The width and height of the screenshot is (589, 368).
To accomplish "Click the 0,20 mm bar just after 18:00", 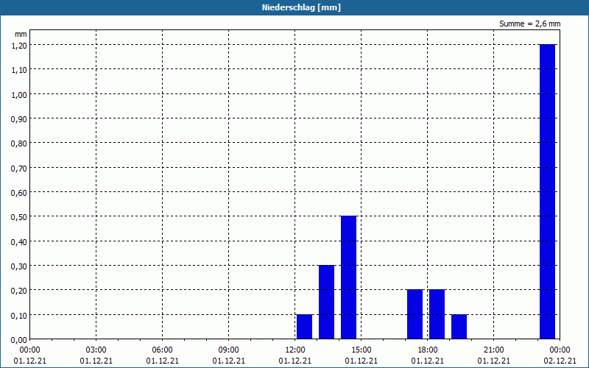I will 437,314.
